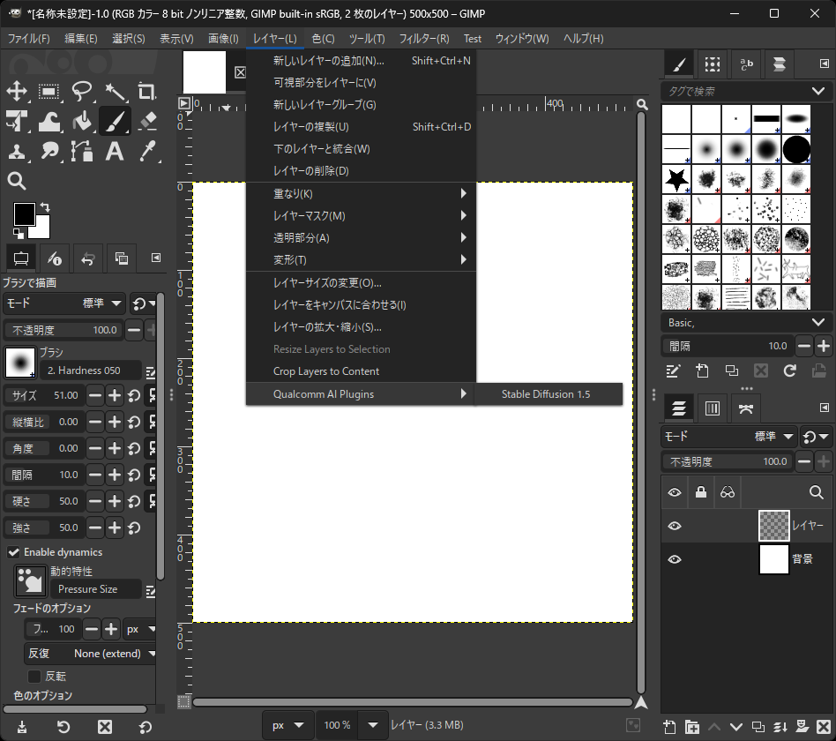The image size is (836, 741).
Task: Enable the Enable dynamics checkbox
Action: (x=14, y=552)
